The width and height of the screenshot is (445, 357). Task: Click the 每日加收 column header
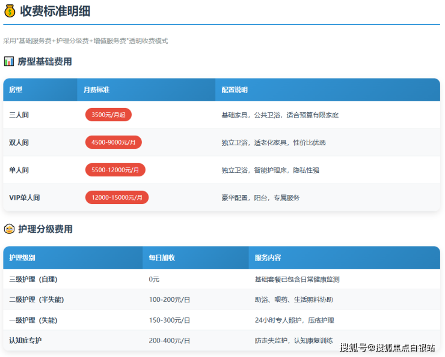(162, 257)
